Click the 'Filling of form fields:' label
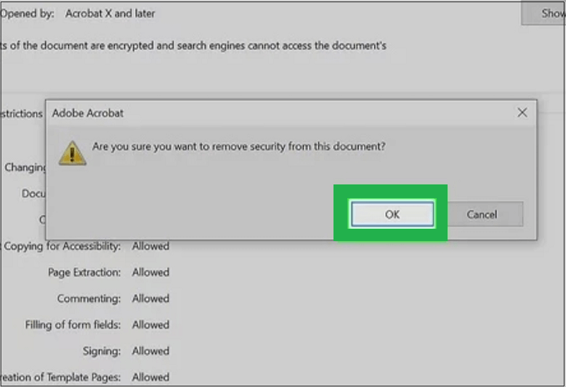This screenshot has height=387, width=566. 73,325
